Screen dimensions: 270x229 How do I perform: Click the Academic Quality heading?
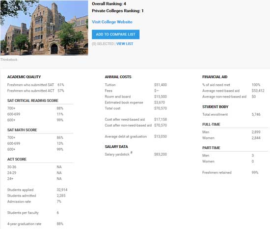click(24, 77)
